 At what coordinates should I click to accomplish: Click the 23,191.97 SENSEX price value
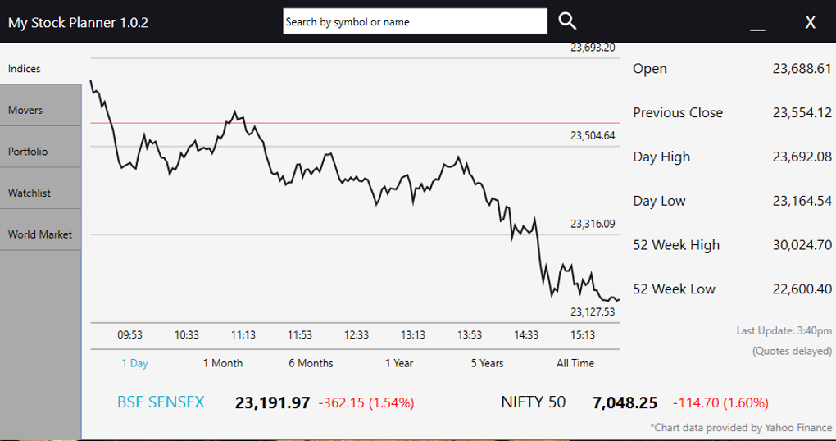point(272,402)
